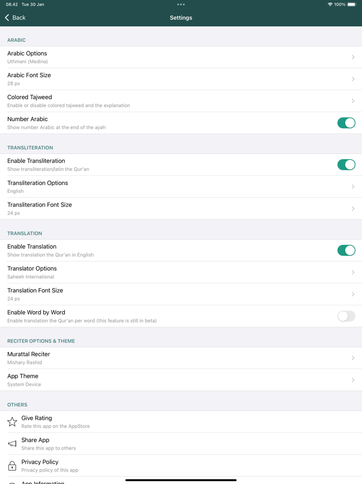Tap the Wi-Fi status icon
The image size is (362, 484).
click(330, 5)
